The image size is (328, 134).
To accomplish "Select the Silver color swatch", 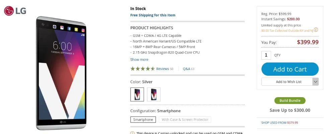I will point(137,94).
